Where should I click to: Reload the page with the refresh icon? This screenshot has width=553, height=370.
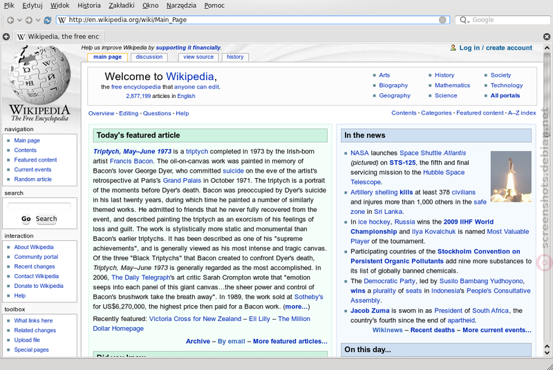tap(48, 21)
